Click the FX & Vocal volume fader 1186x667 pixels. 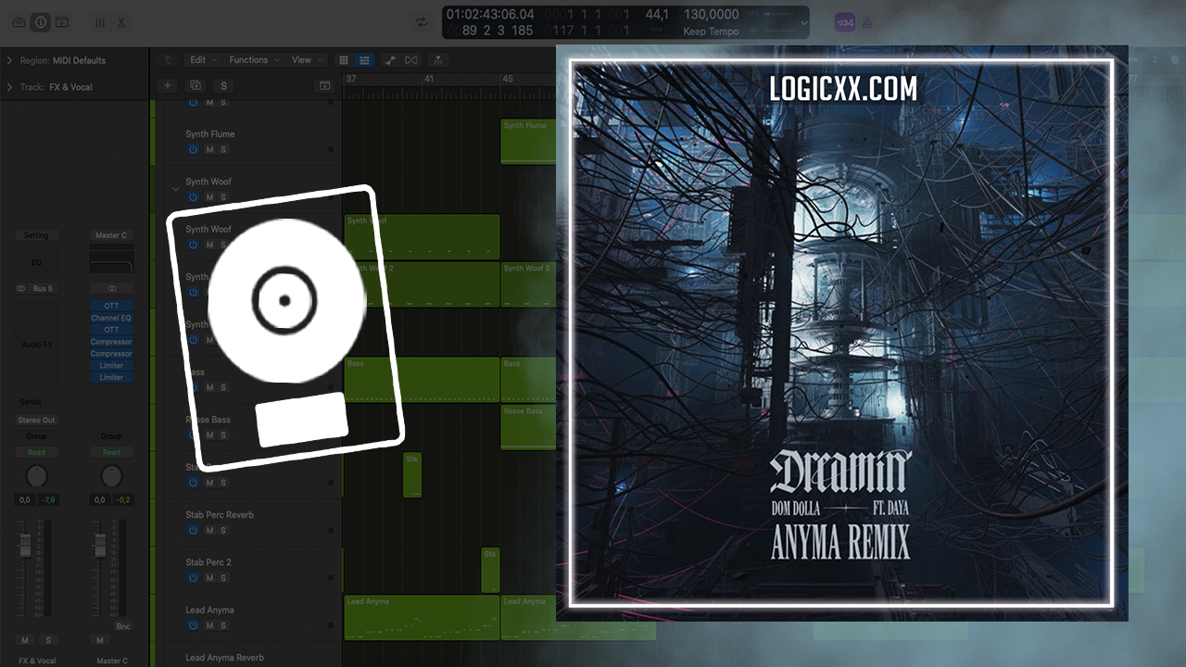click(x=25, y=547)
